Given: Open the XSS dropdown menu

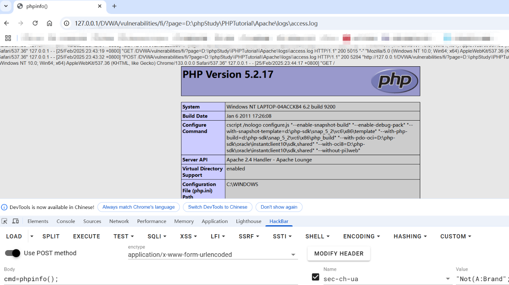Looking at the screenshot, I should click(x=188, y=236).
